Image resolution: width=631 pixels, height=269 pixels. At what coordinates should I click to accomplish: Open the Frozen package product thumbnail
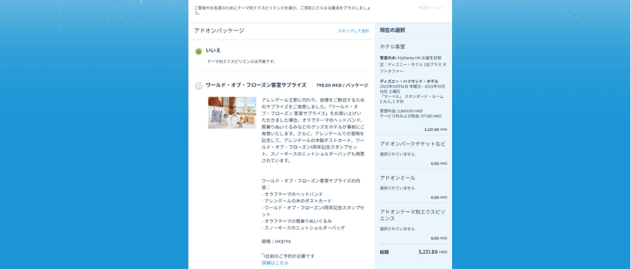(232, 112)
